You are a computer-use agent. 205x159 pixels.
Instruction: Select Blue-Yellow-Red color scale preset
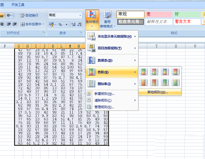pyautogui.click(x=165, y=72)
